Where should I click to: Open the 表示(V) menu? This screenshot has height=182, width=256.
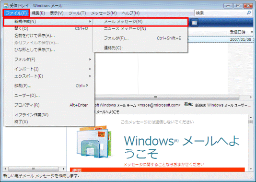coord(57,13)
